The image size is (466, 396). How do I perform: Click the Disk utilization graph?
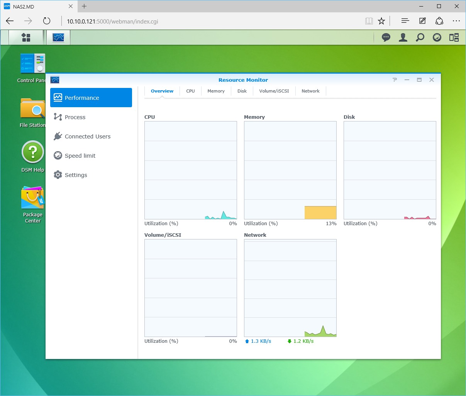390,170
